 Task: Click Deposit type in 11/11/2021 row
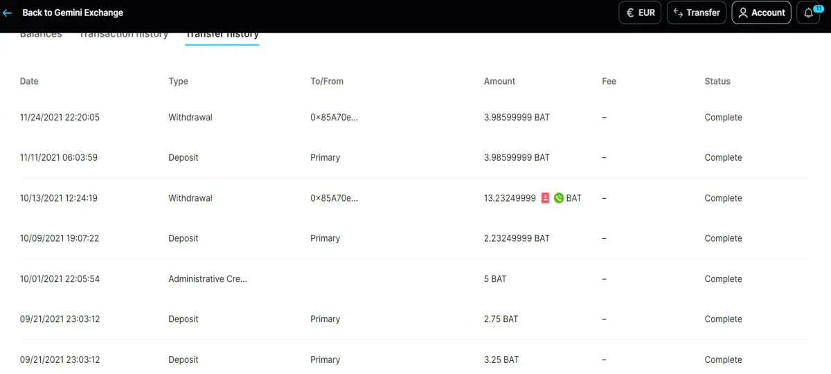click(x=184, y=157)
